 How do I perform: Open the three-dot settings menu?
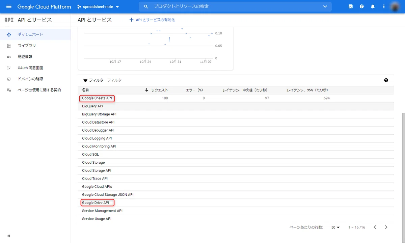(x=384, y=7)
